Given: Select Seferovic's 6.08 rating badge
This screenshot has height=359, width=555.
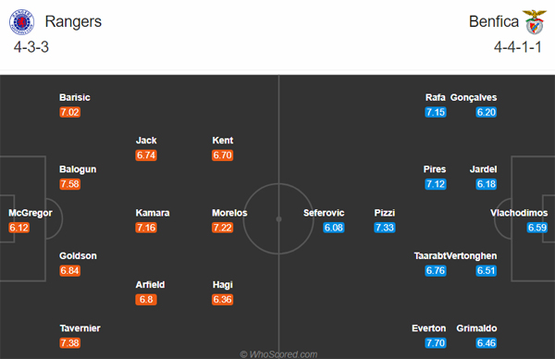Looking at the screenshot, I should coord(333,228).
